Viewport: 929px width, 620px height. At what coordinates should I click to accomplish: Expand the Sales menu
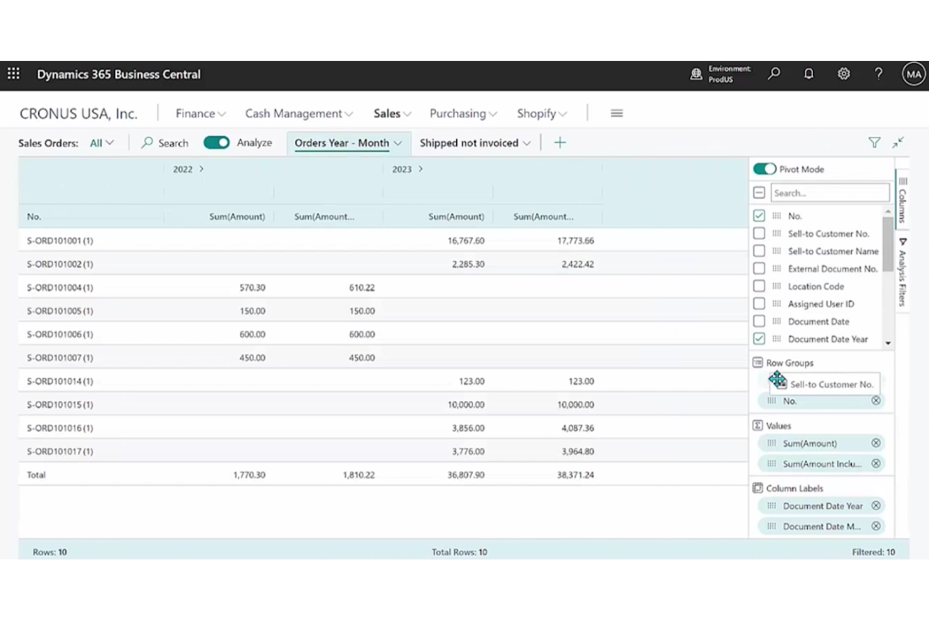coord(392,113)
